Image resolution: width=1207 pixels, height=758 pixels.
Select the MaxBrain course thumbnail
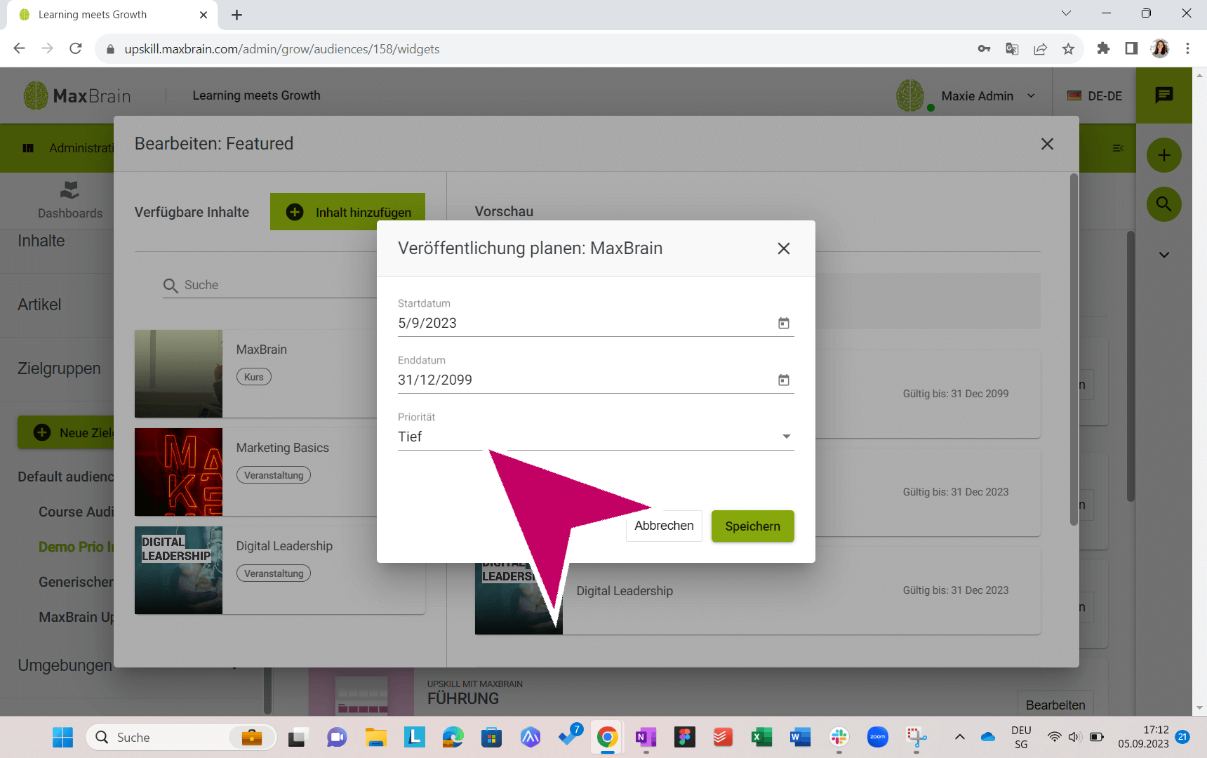click(x=178, y=373)
